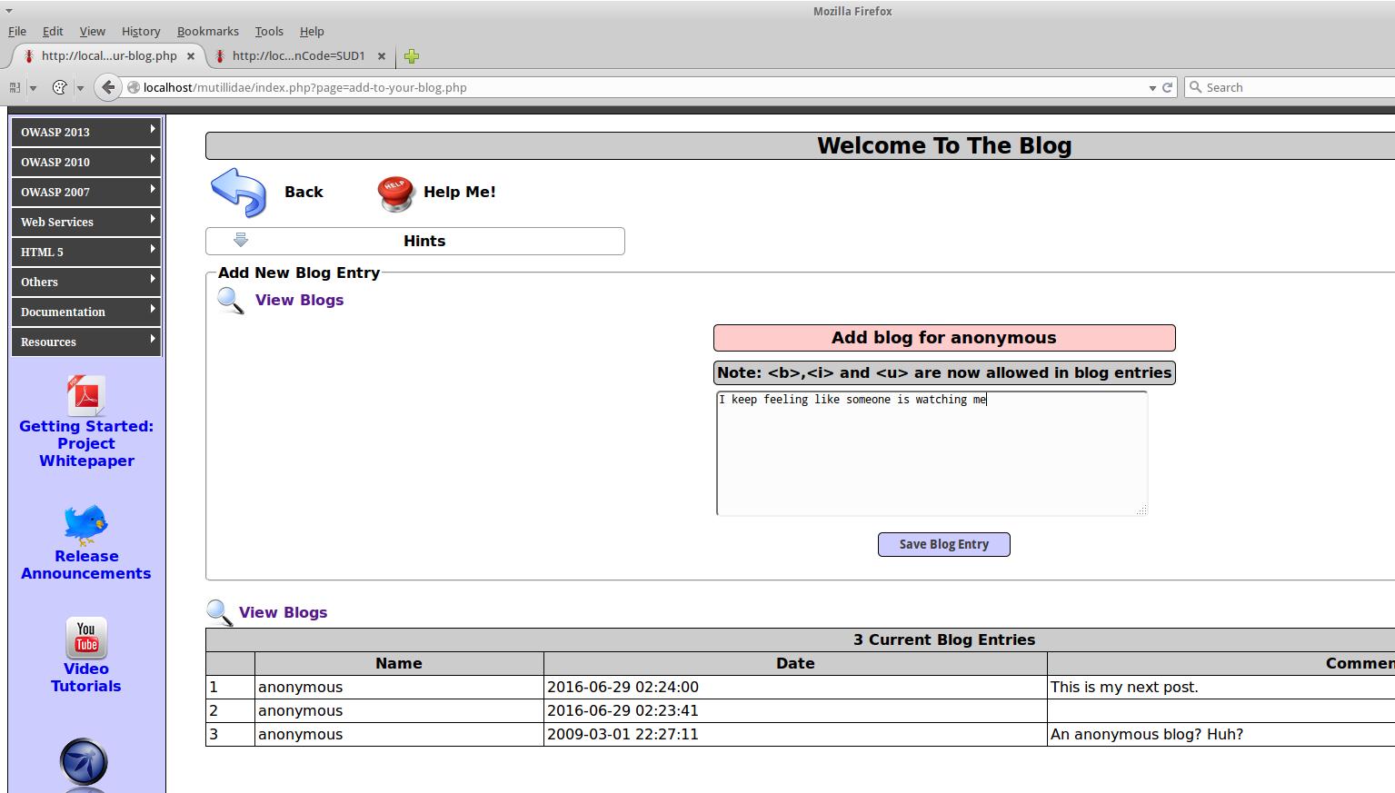This screenshot has width=1395, height=793.
Task: Reload the page with the refresh icon
Action: pyautogui.click(x=1167, y=87)
